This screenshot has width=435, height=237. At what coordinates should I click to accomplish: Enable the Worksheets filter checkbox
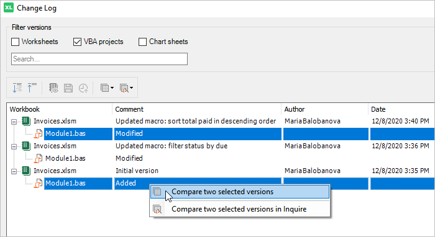click(15, 42)
